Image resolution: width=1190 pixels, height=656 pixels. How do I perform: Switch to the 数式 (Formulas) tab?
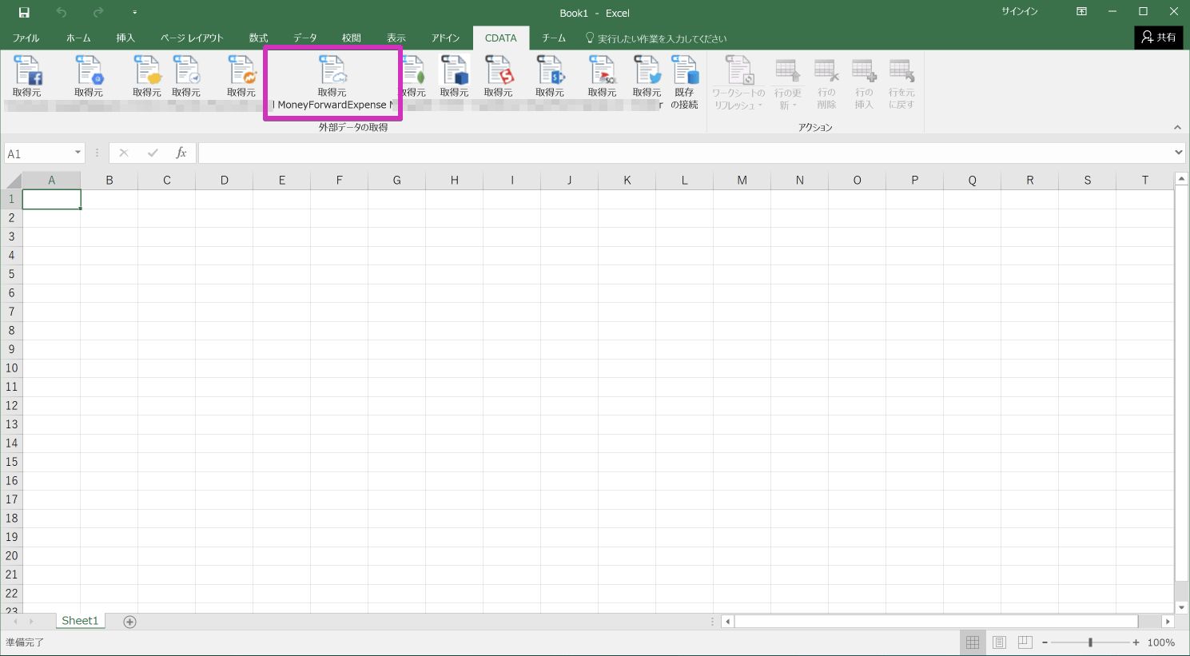(x=258, y=38)
